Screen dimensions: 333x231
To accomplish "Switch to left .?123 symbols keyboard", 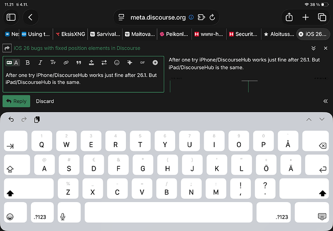I will point(42,212).
